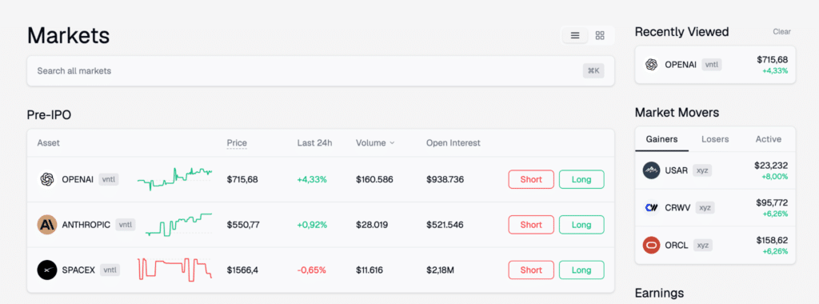Open the OPENAI sparkline chart

[174, 178]
